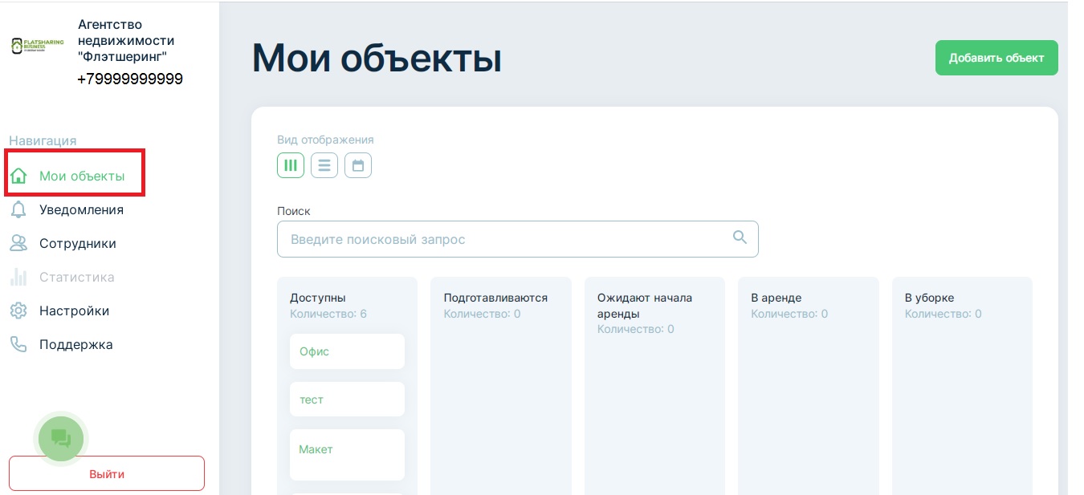The image size is (1084, 495).
Task: Click the magnifier icon in the search field
Action: [740, 237]
